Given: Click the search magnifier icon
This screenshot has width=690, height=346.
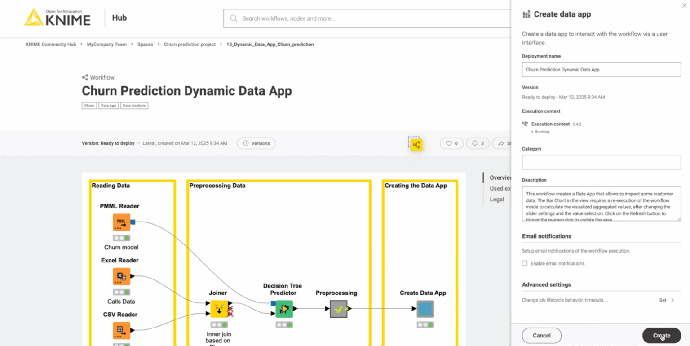Looking at the screenshot, I should click(234, 18).
